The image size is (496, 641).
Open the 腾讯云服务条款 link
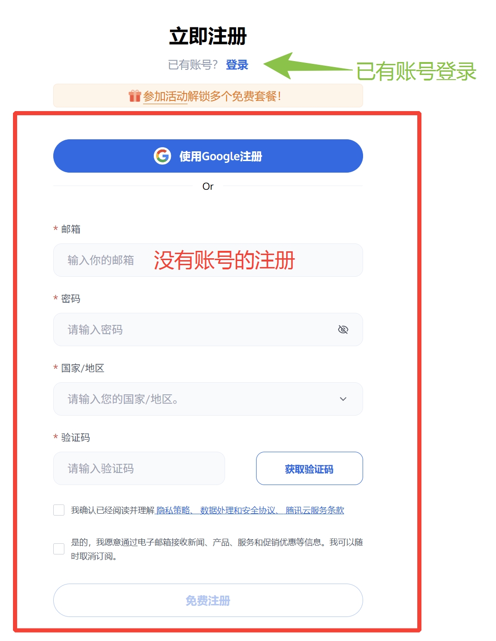[x=315, y=510]
